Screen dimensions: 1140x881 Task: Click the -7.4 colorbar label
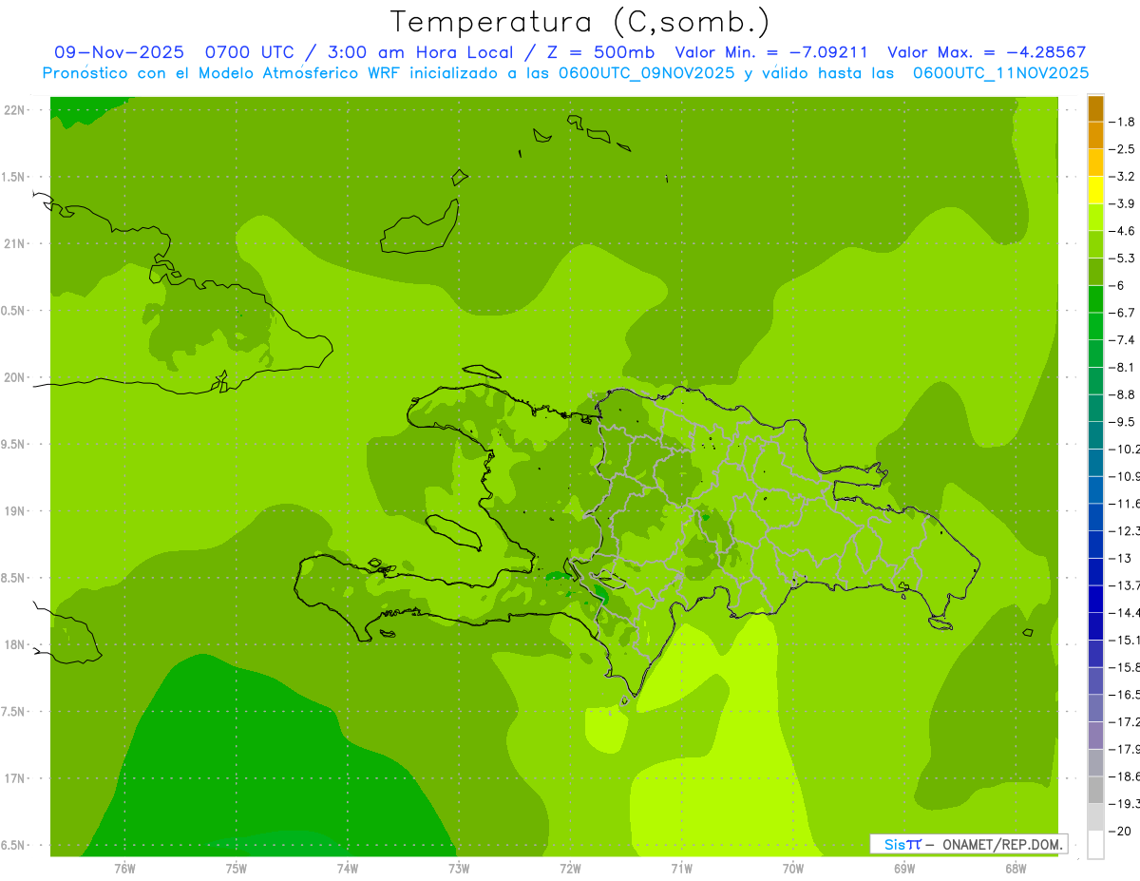pos(1124,339)
